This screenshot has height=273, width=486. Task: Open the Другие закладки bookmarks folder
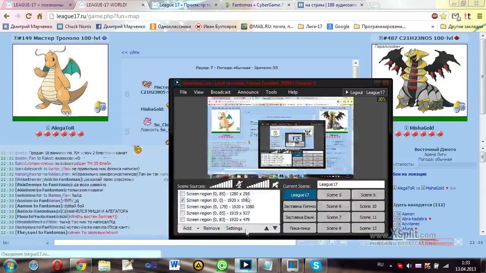pos(462,27)
